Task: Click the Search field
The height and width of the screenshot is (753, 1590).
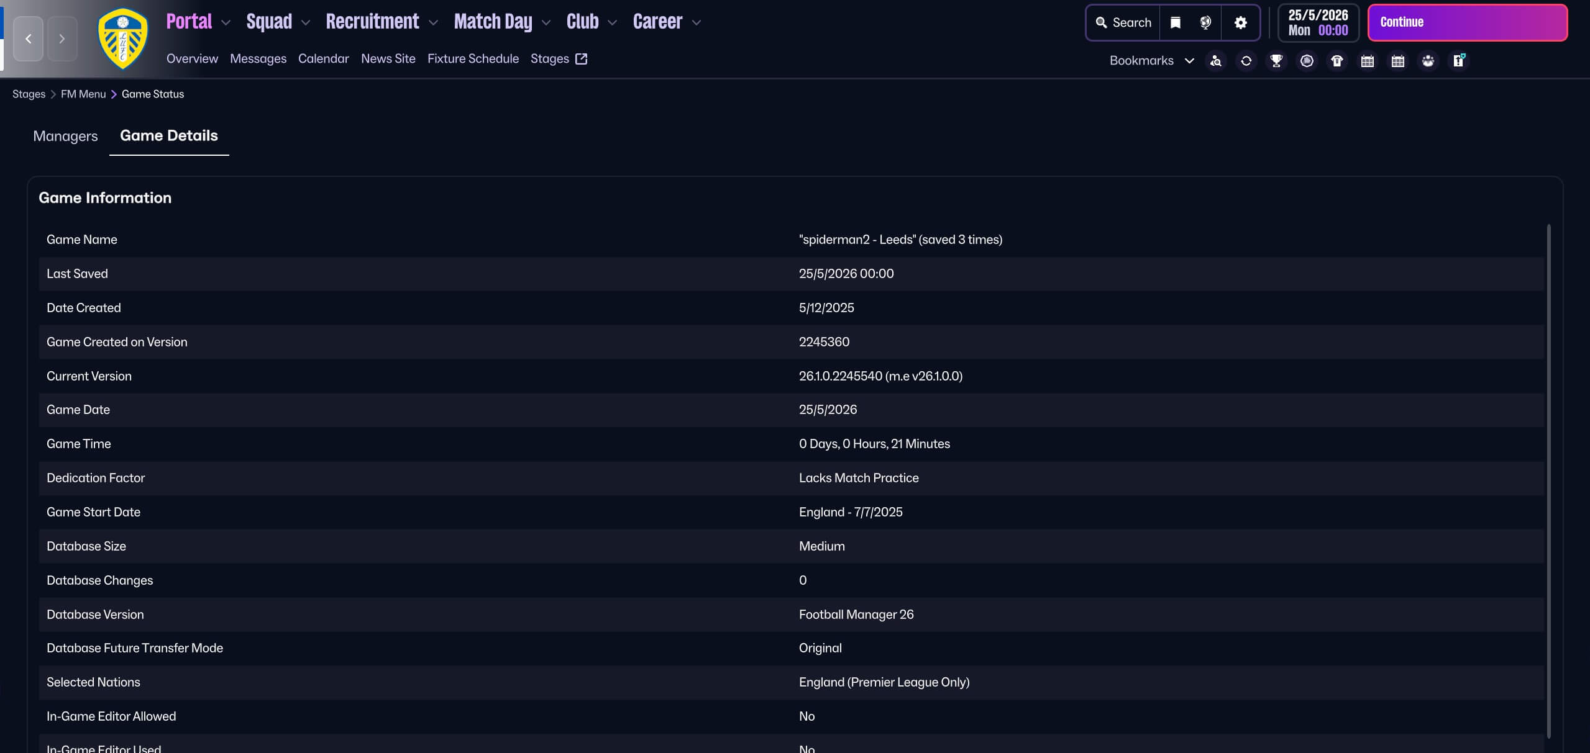Action: pos(1123,23)
